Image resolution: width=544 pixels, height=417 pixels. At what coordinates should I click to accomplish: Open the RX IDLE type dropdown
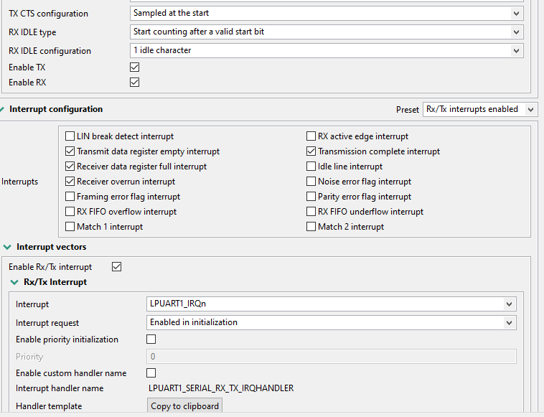click(327, 32)
